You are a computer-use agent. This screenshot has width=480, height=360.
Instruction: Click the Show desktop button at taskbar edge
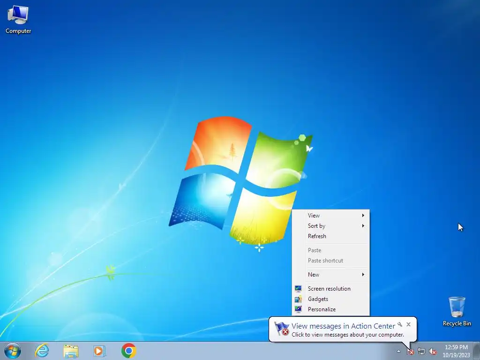pos(477,351)
